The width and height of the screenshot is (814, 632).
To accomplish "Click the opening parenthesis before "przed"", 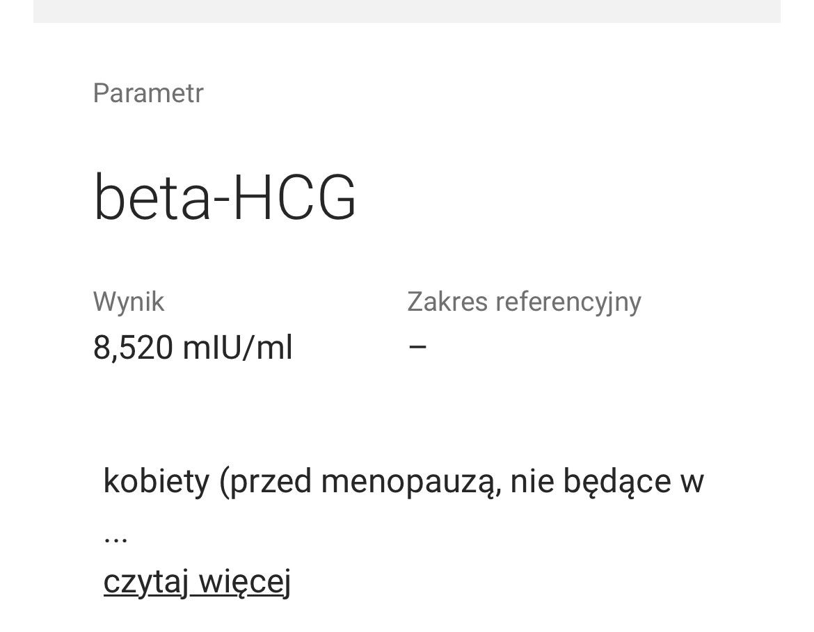I will (223, 481).
